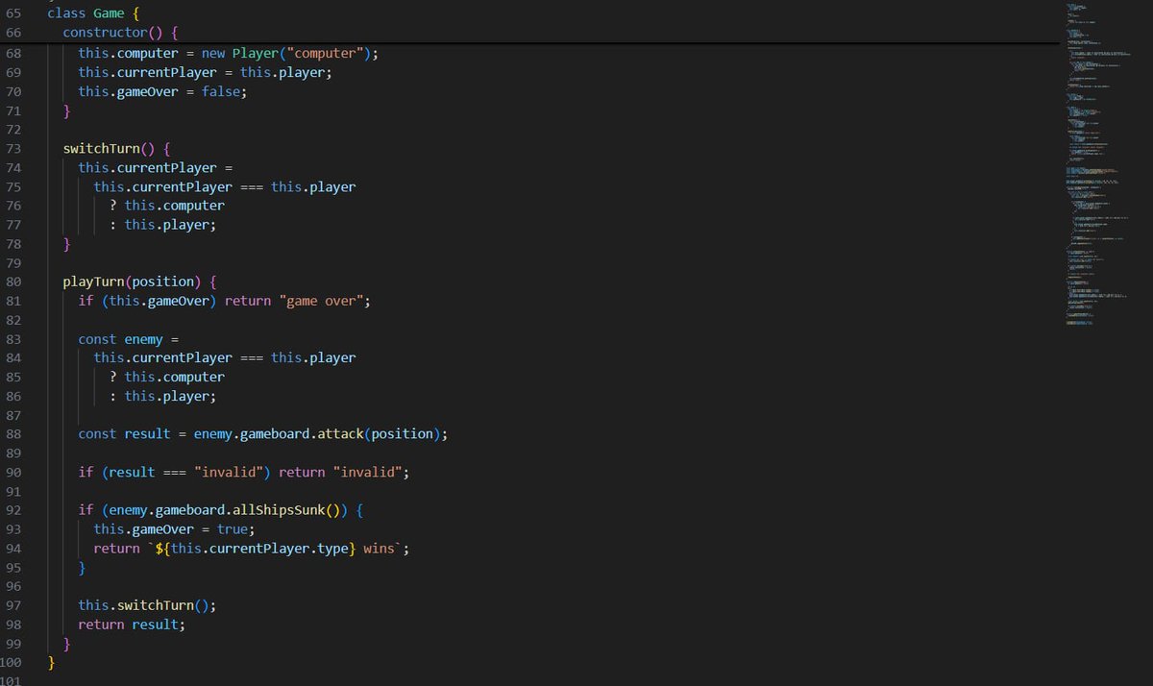1153x686 pixels.
Task: Click 'this.computer' on line 76
Action: tap(174, 206)
